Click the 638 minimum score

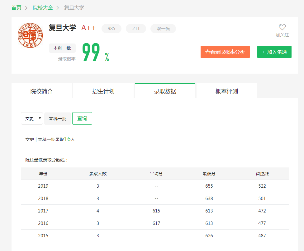pyautogui.click(x=209, y=199)
